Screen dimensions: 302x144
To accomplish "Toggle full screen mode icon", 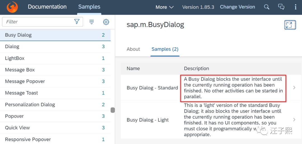I will coord(290,25).
